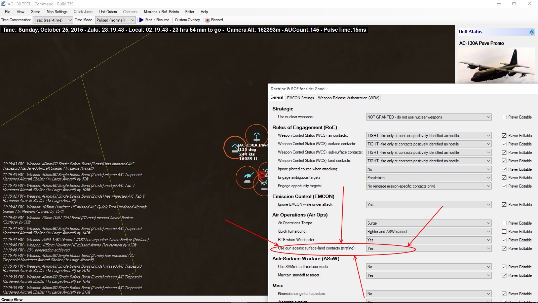Toggle Player Editable for Engage ambiguous targets
Screen dimensions: 538x303
(504, 178)
